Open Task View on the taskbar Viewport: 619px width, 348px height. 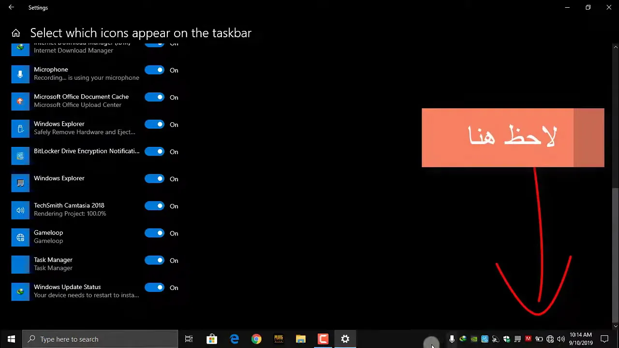pos(189,339)
